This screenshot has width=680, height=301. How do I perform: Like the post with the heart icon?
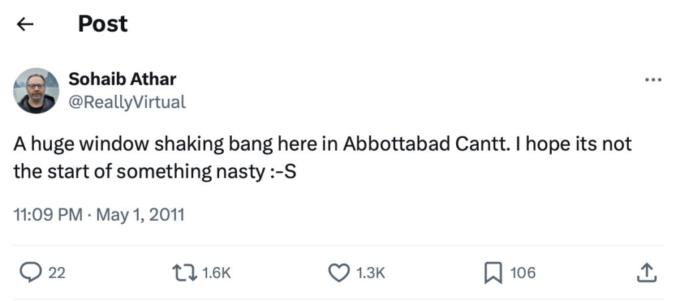coord(339,272)
